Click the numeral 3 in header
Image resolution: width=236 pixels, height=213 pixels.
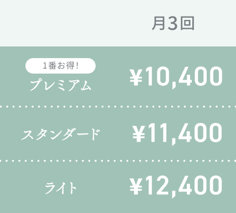pos(173,23)
